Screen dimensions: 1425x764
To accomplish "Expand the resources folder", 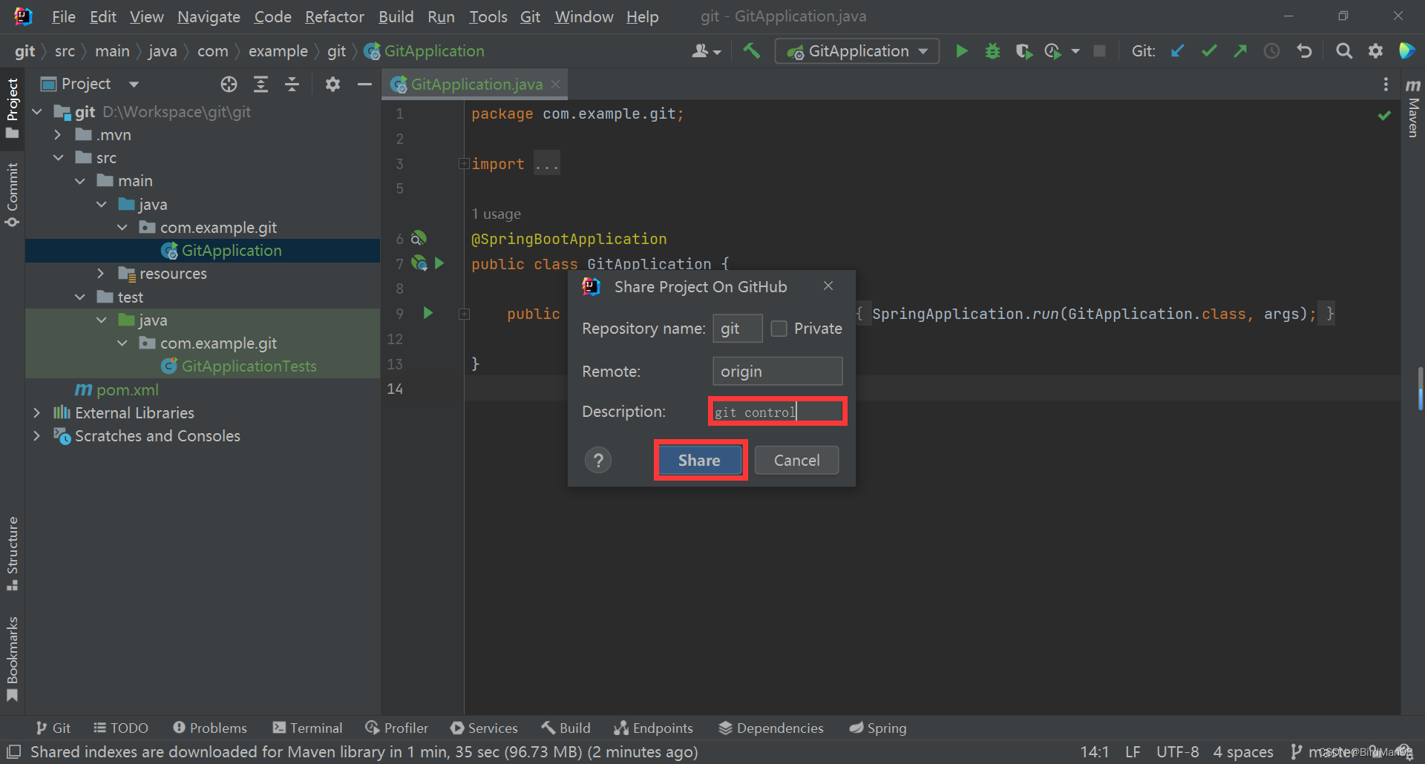I will [x=101, y=274].
